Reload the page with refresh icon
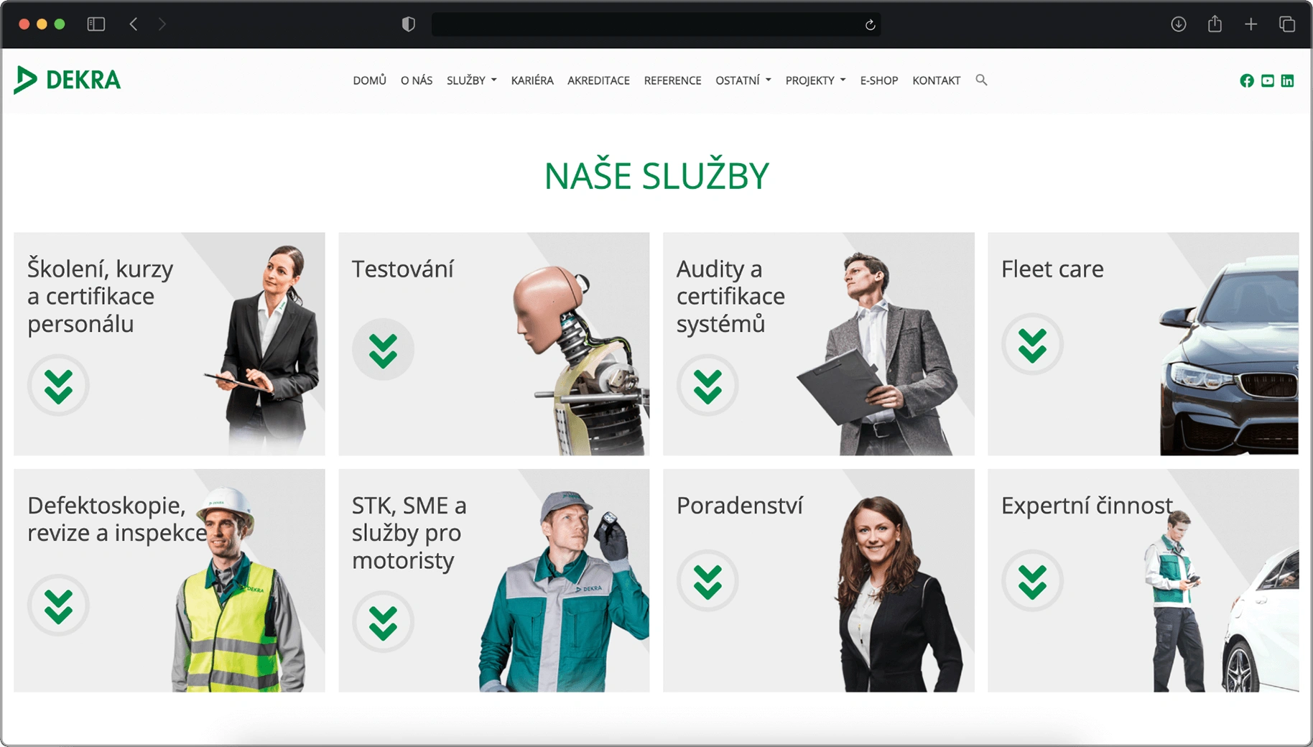 (x=870, y=25)
